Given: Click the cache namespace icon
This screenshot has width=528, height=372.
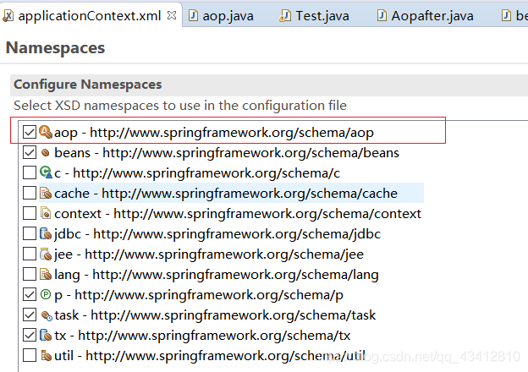Looking at the screenshot, I should pos(46,193).
